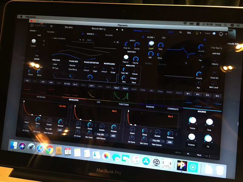The image size is (243, 182).
Task: Toggle Filter 2 power button
Action: [202, 67]
